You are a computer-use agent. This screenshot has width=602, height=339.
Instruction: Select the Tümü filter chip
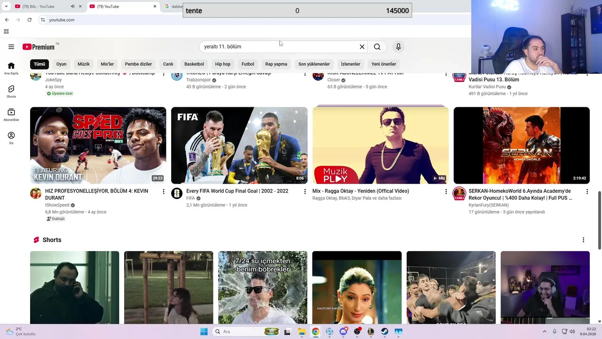pos(40,64)
